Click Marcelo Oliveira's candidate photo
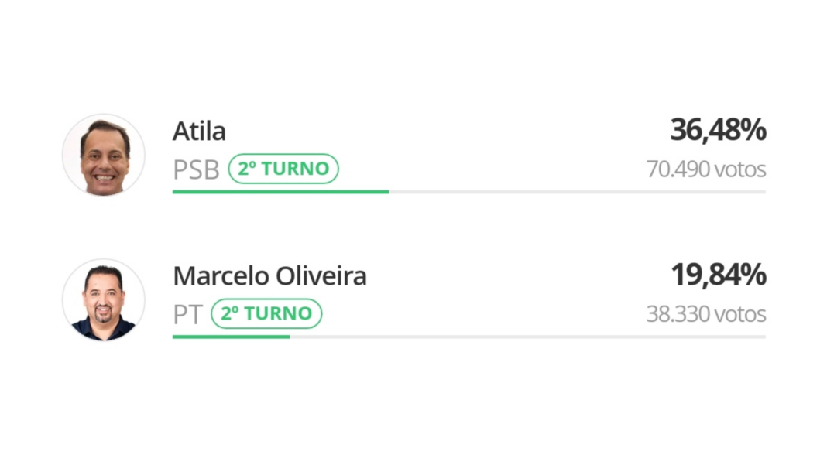Screen dimensions: 827x465 click(104, 300)
